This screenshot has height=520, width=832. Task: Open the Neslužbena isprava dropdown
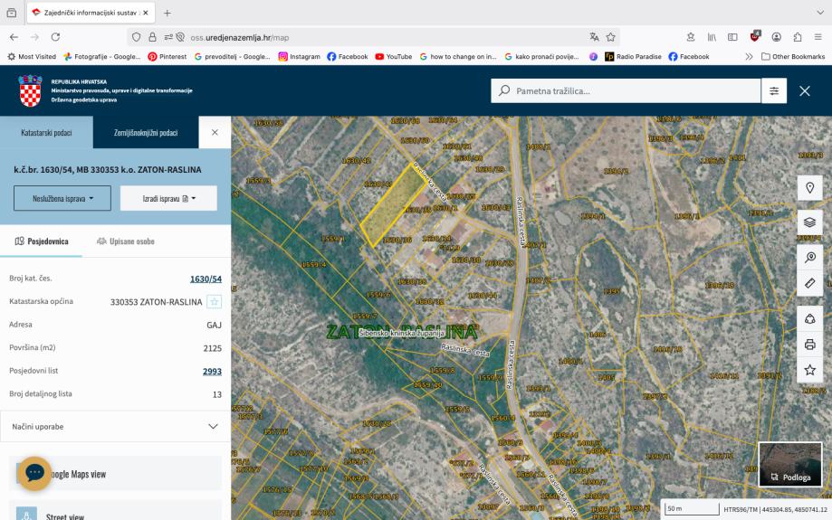62,198
